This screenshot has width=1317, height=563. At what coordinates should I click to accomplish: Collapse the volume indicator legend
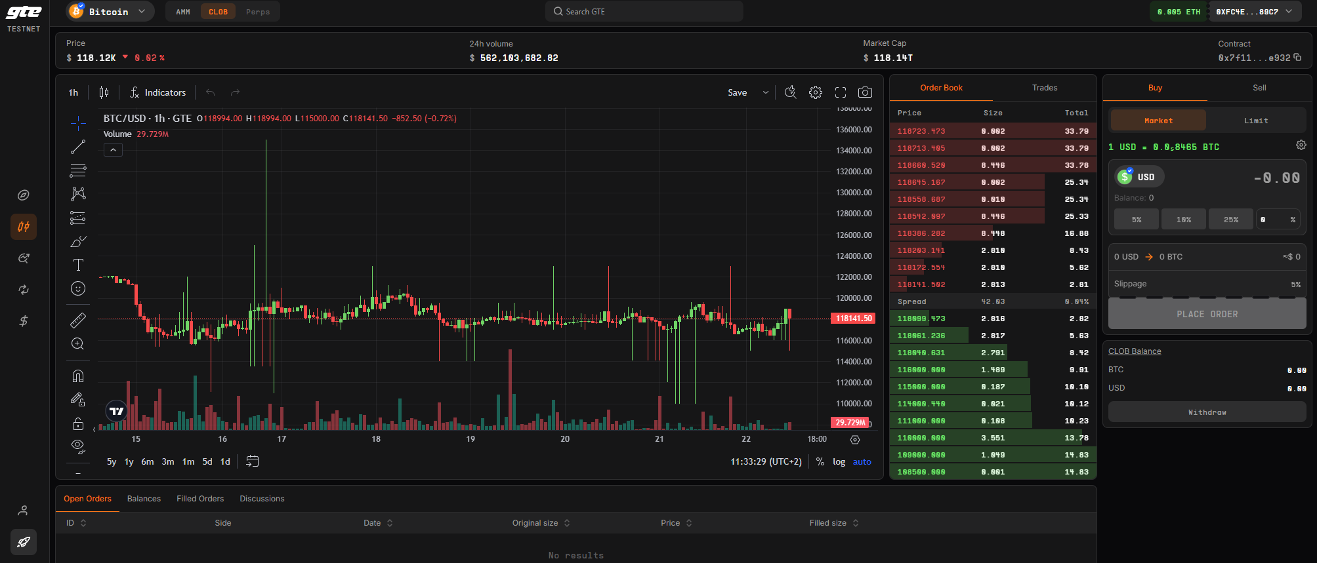pyautogui.click(x=113, y=150)
